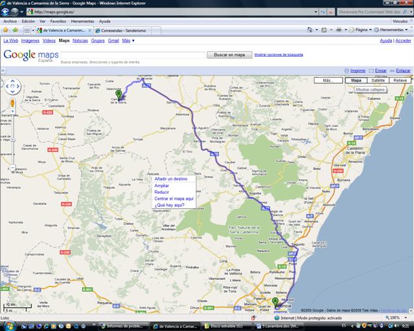
Task: Open the Imágenes link
Action: point(30,41)
